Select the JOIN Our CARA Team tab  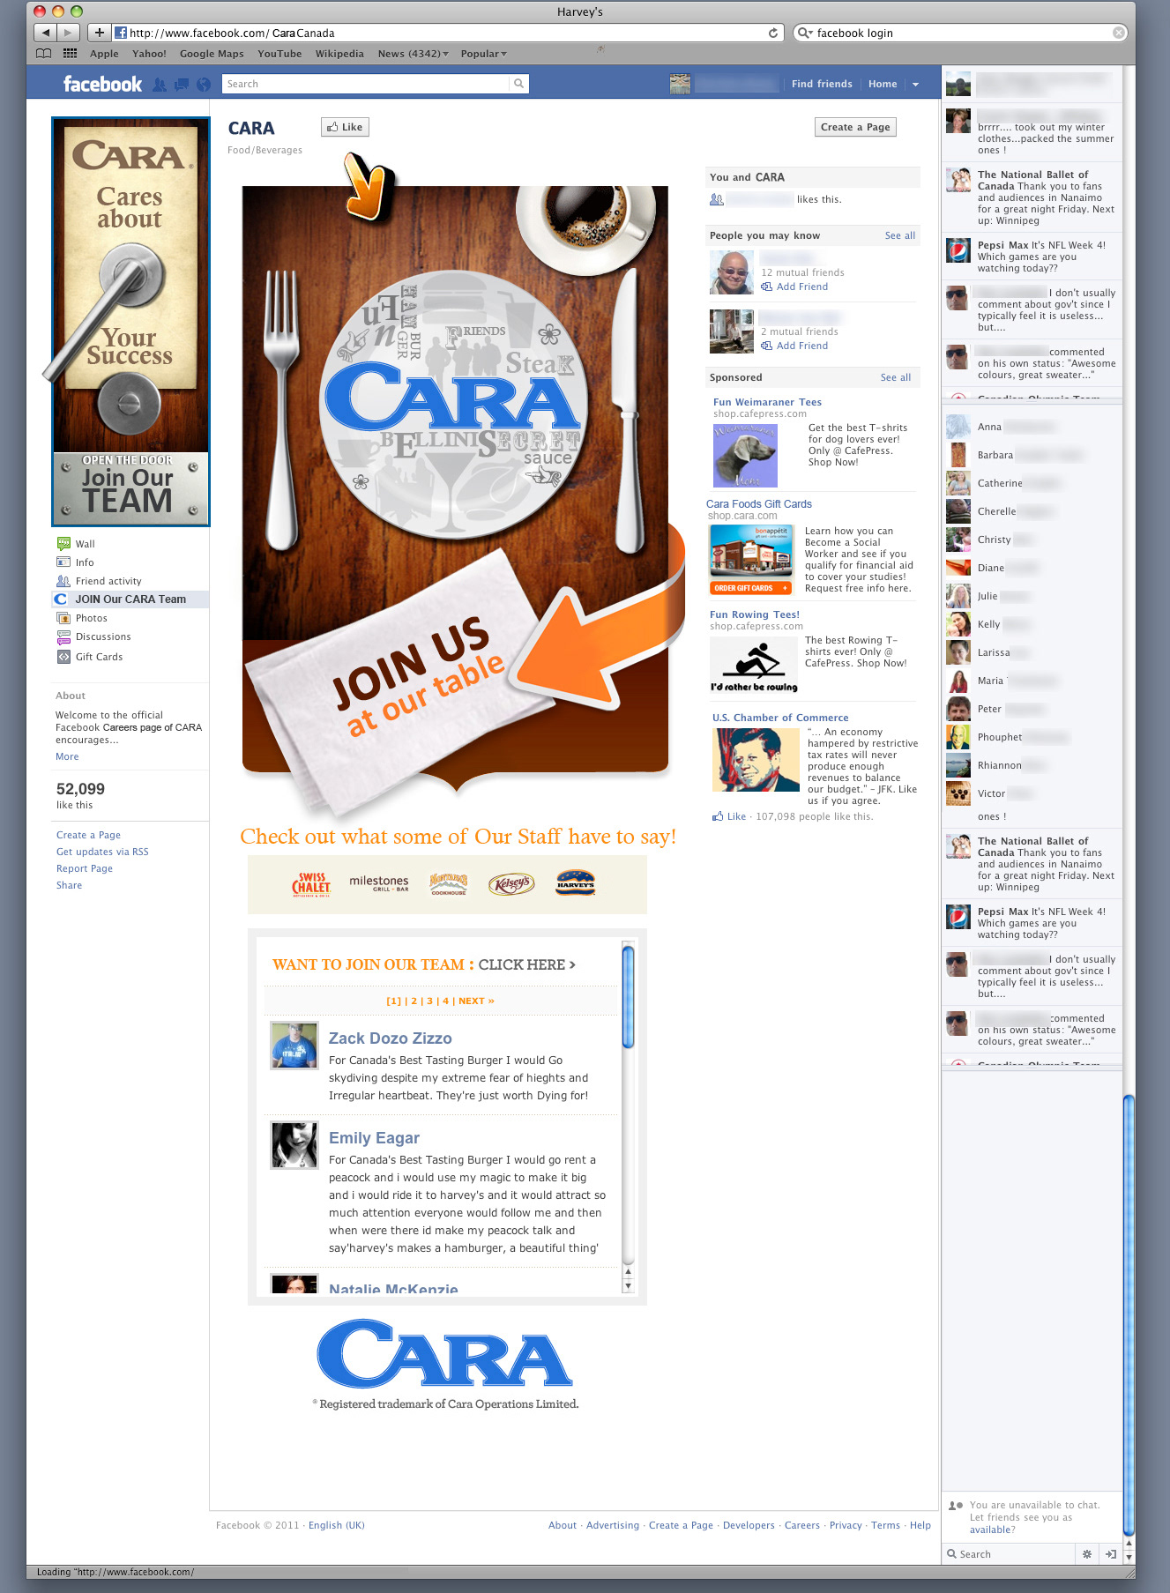(130, 599)
